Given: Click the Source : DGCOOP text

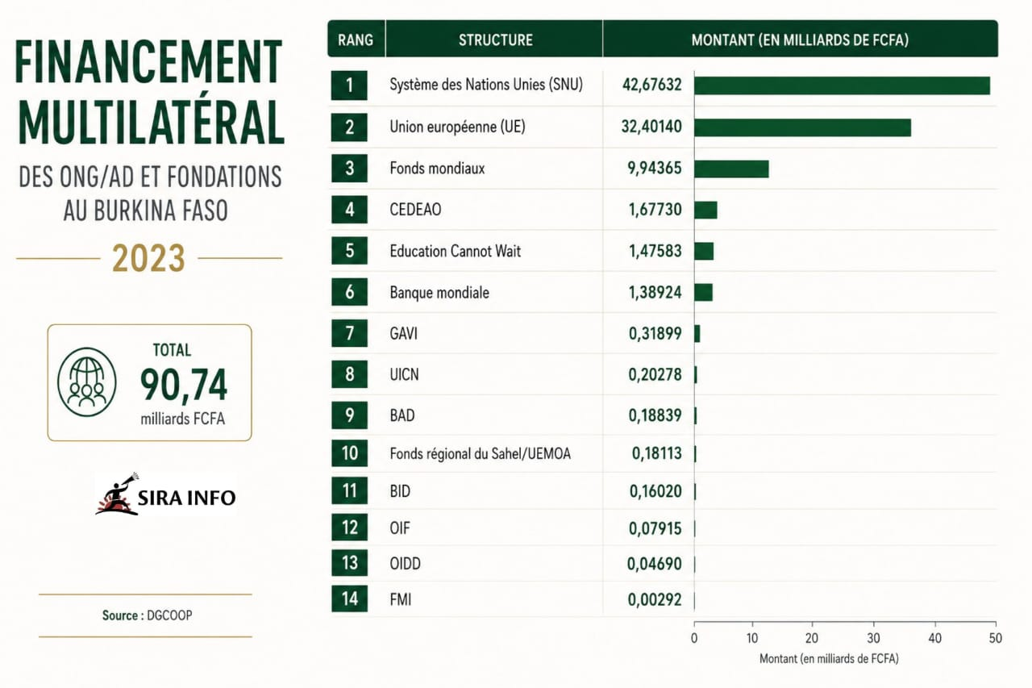Looking at the screenshot, I should point(148,615).
